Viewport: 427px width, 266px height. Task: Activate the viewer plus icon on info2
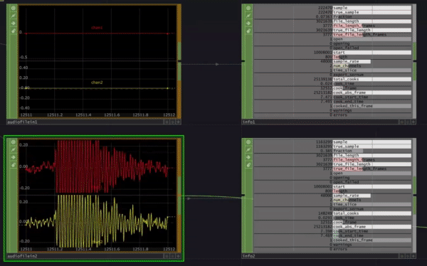[x=413, y=256]
